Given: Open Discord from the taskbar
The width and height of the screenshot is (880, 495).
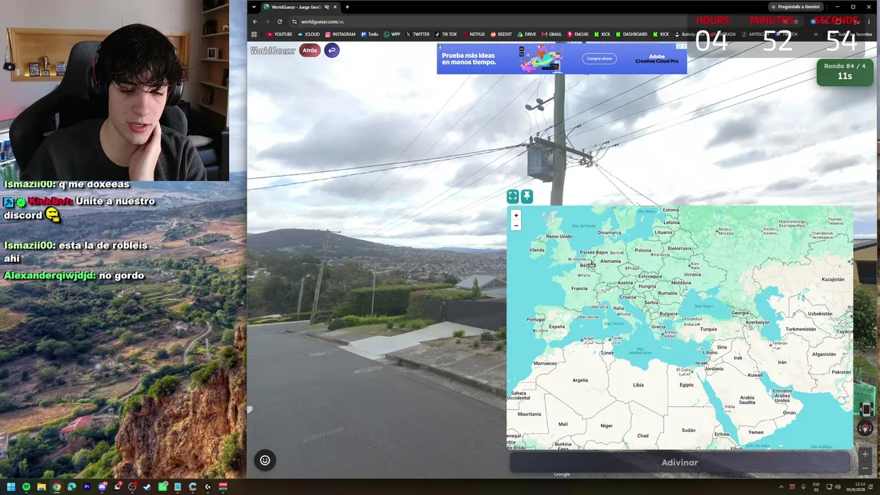Looking at the screenshot, I should 102,487.
